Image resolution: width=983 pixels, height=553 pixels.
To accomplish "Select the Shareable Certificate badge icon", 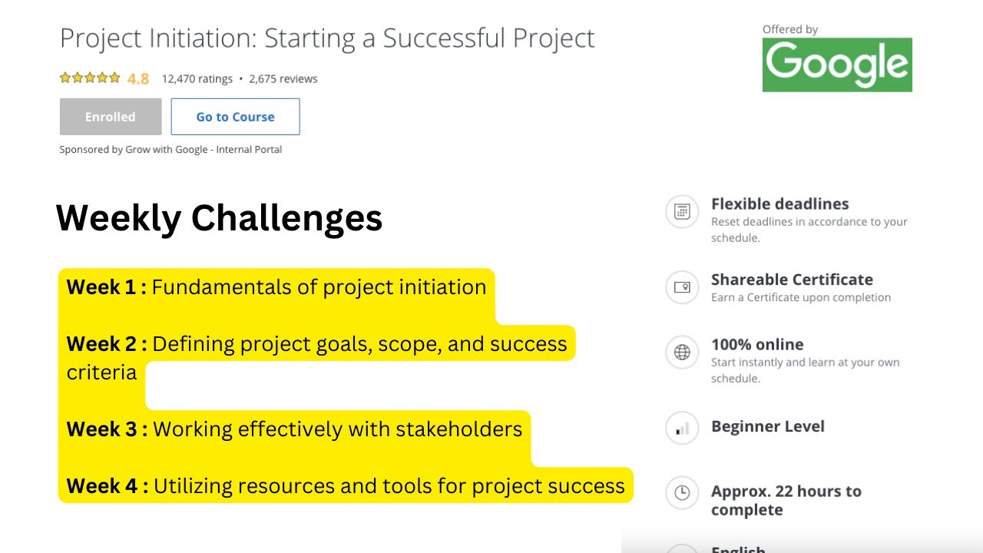I will click(x=682, y=287).
